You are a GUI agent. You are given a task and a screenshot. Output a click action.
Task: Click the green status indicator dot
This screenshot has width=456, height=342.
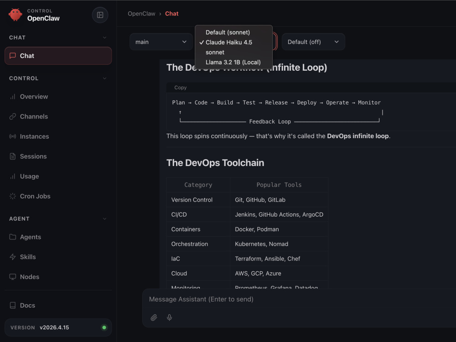point(104,327)
